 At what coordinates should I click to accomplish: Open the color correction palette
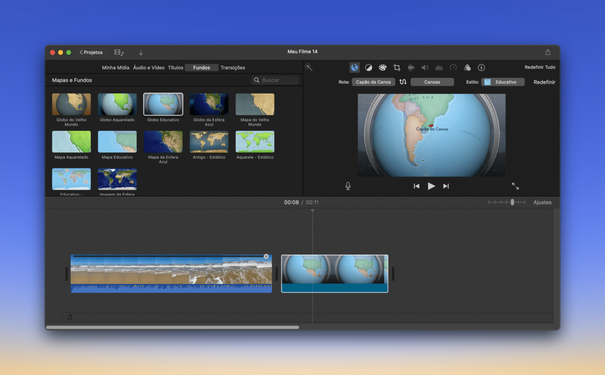point(382,67)
